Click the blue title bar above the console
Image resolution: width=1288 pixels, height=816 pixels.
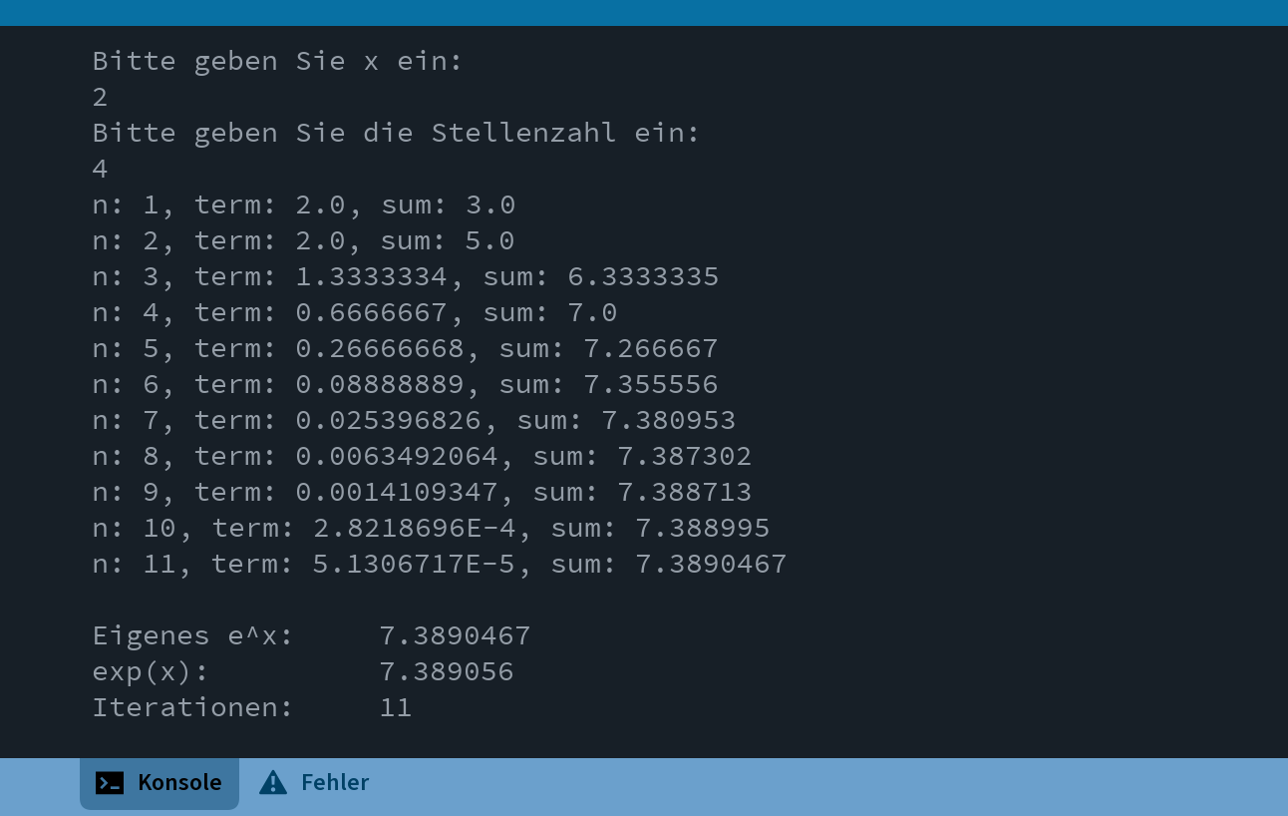point(644,12)
